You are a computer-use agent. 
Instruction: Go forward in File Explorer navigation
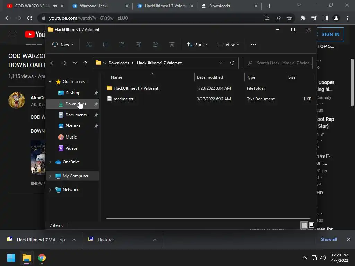tap(64, 63)
